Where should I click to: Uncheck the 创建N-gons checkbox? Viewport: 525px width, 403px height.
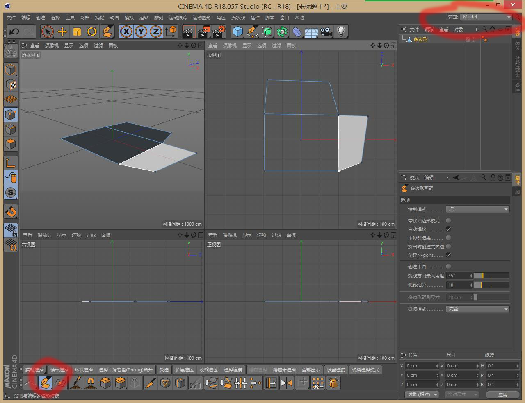pyautogui.click(x=448, y=255)
